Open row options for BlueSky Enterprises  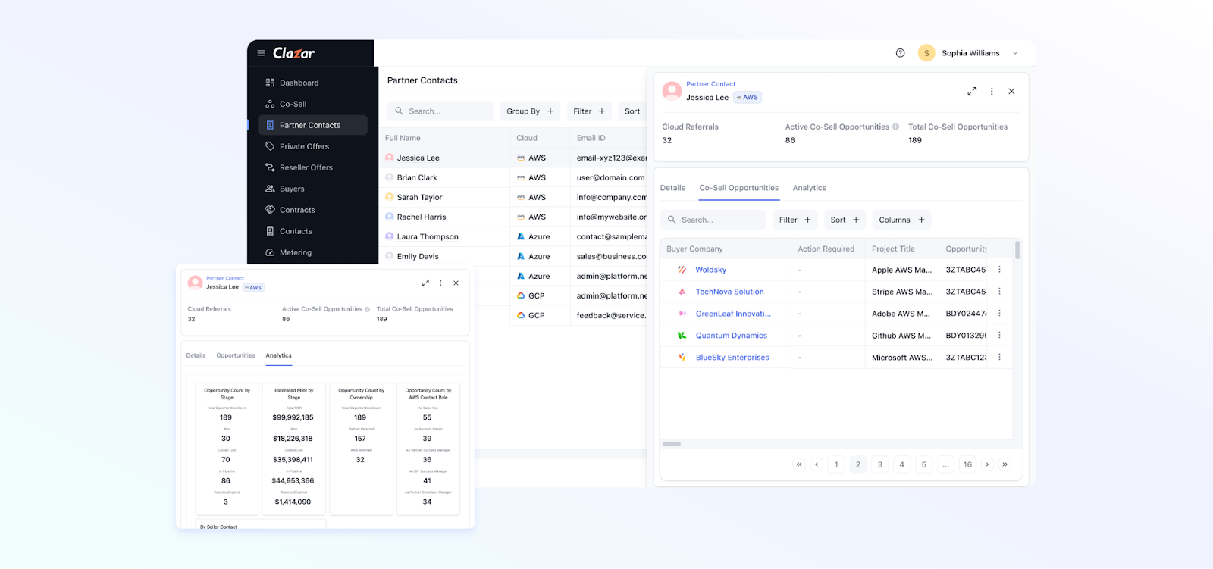(999, 358)
